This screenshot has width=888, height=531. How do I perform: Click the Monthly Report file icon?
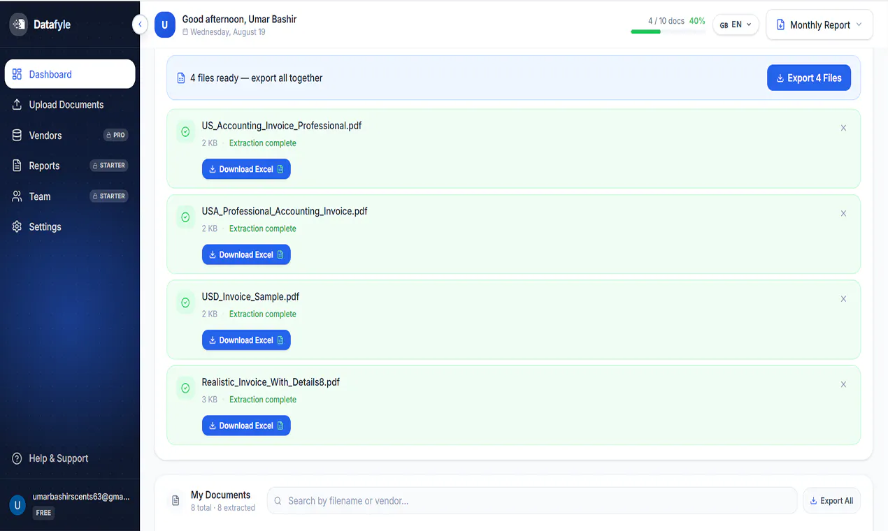(x=780, y=24)
